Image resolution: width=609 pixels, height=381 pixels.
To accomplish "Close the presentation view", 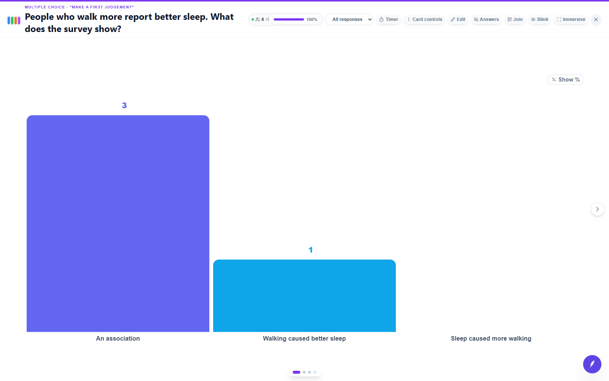I will [596, 19].
